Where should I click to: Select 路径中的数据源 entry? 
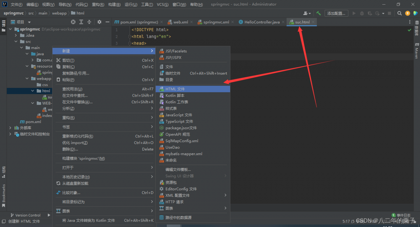(193, 217)
